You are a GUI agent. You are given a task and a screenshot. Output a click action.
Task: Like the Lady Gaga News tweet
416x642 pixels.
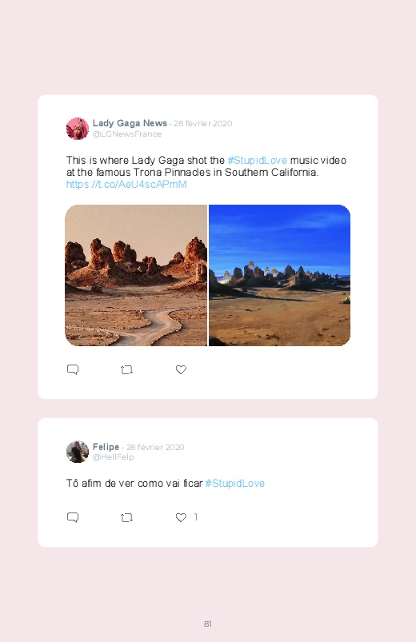click(x=181, y=369)
